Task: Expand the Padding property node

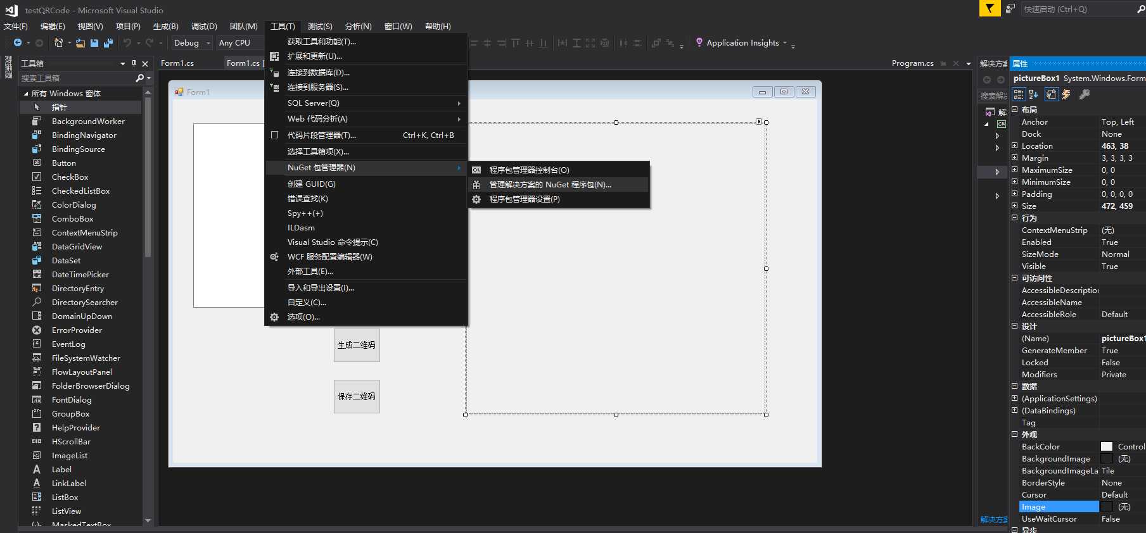Action: [1014, 194]
